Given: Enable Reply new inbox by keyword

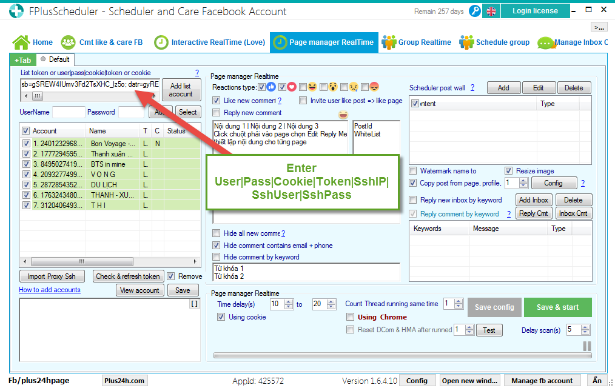Looking at the screenshot, I should pos(412,200).
